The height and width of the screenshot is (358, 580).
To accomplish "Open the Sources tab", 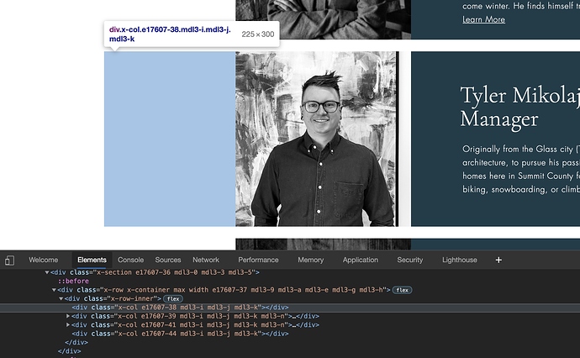I will point(167,261).
